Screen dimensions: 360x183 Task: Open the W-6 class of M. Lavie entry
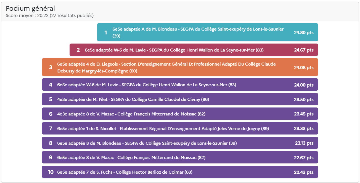(x=146, y=85)
